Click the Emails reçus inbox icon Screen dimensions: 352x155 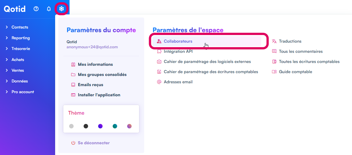tap(73, 85)
